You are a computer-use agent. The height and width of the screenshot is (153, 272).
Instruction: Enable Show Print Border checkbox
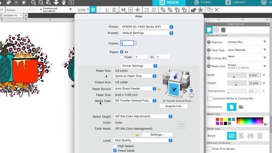tap(209, 149)
